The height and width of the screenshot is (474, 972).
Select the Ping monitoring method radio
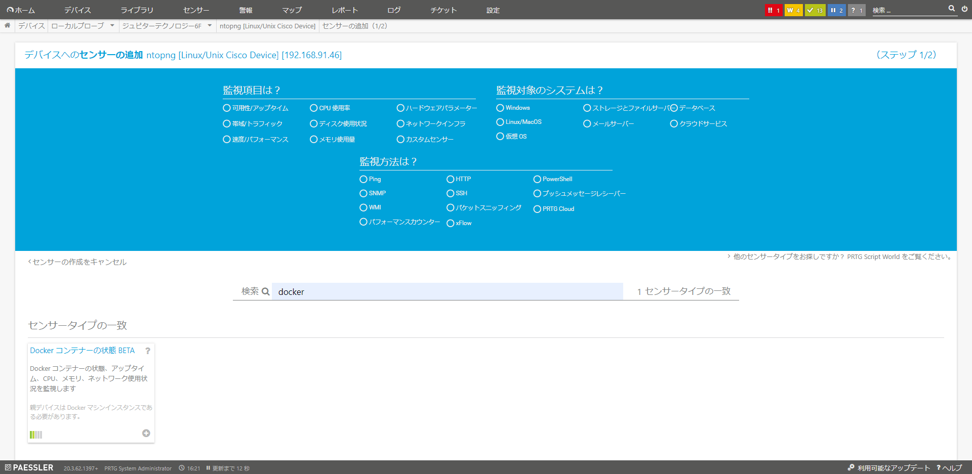click(363, 179)
